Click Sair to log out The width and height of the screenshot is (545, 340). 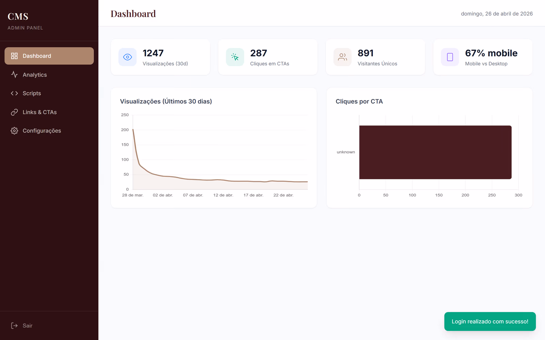pyautogui.click(x=27, y=325)
